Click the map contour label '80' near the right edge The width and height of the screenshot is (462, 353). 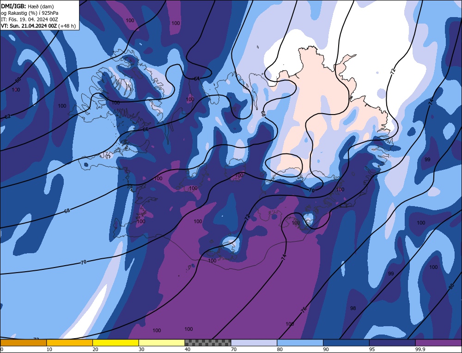pyautogui.click(x=452, y=286)
